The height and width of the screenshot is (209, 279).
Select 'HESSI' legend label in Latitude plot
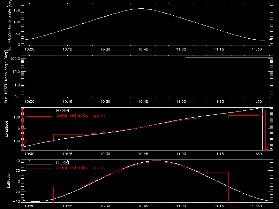coord(62,163)
